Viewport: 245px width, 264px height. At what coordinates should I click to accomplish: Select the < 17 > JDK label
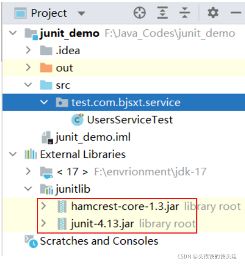click(x=73, y=172)
